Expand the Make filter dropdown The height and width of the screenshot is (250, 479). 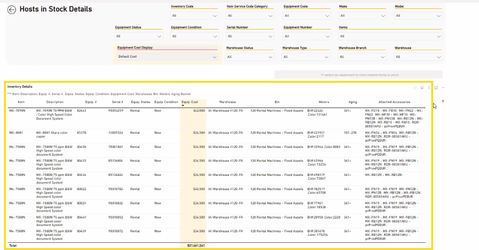click(363, 16)
